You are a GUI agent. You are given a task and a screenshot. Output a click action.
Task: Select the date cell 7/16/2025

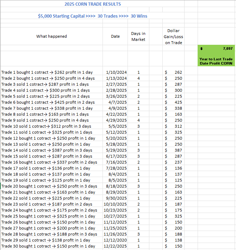[x=116, y=162]
